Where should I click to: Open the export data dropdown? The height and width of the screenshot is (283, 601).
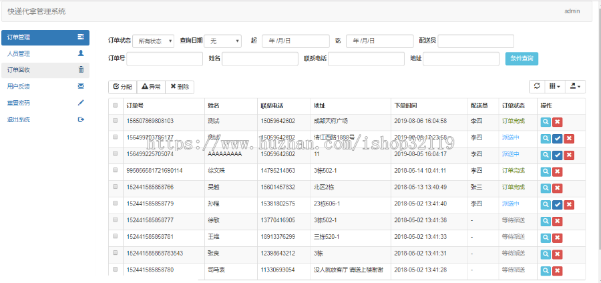click(574, 87)
